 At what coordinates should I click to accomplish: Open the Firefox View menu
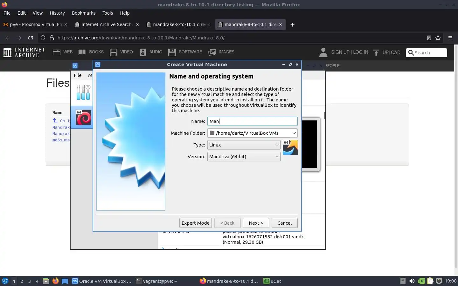38,13
